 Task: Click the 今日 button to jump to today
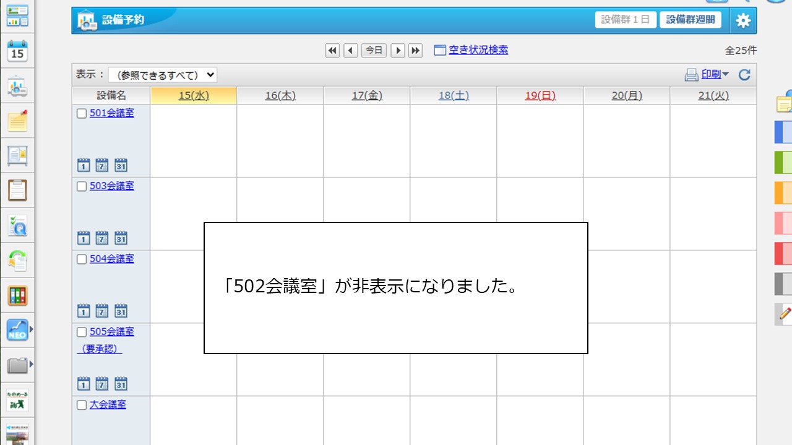click(x=373, y=50)
